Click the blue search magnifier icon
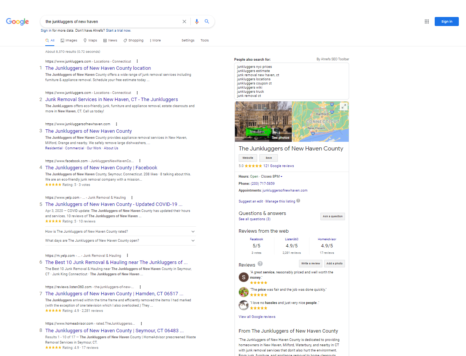The image size is (466, 356). (207, 21)
